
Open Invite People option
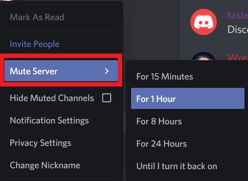pyautogui.click(x=61, y=44)
